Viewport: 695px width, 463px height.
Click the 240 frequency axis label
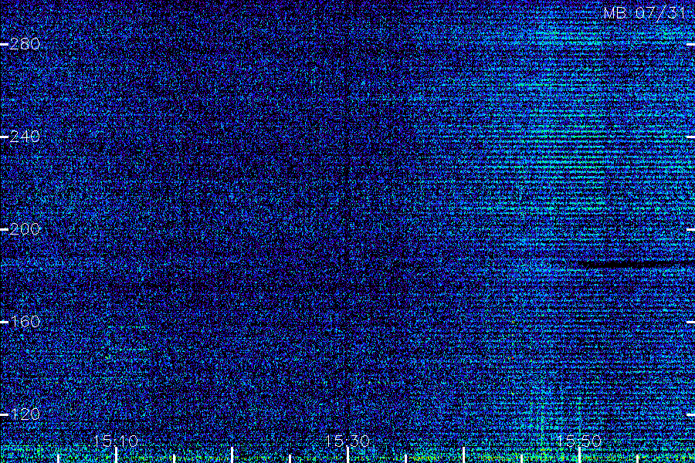[x=25, y=137]
